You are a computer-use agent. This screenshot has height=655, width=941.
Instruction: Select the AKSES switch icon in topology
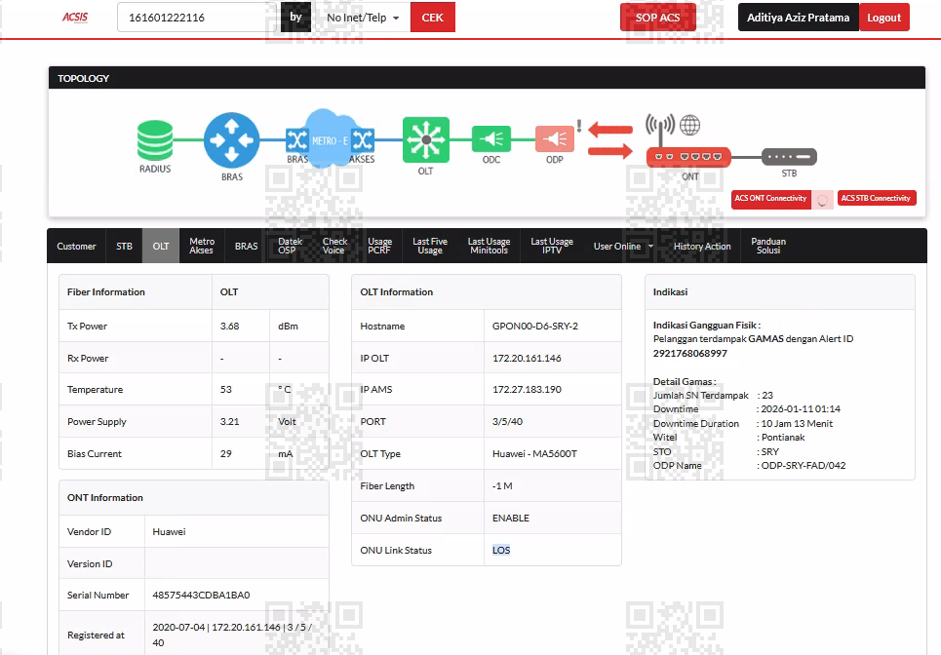tap(363, 140)
